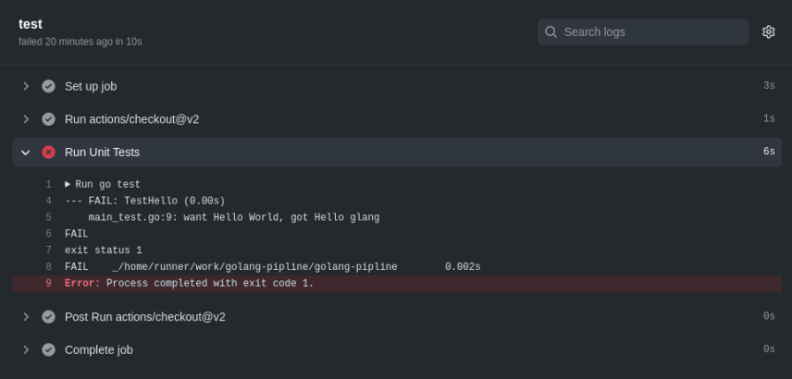This screenshot has height=379, width=792.
Task: Click the magnifier icon in Search logs
Action: 551,31
